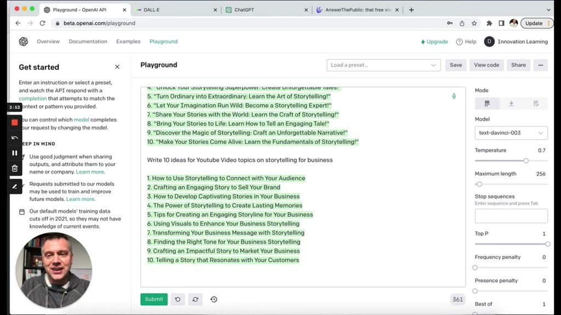The height and width of the screenshot is (315, 561).
Task: Open the show history clock icon
Action: coord(214,299)
